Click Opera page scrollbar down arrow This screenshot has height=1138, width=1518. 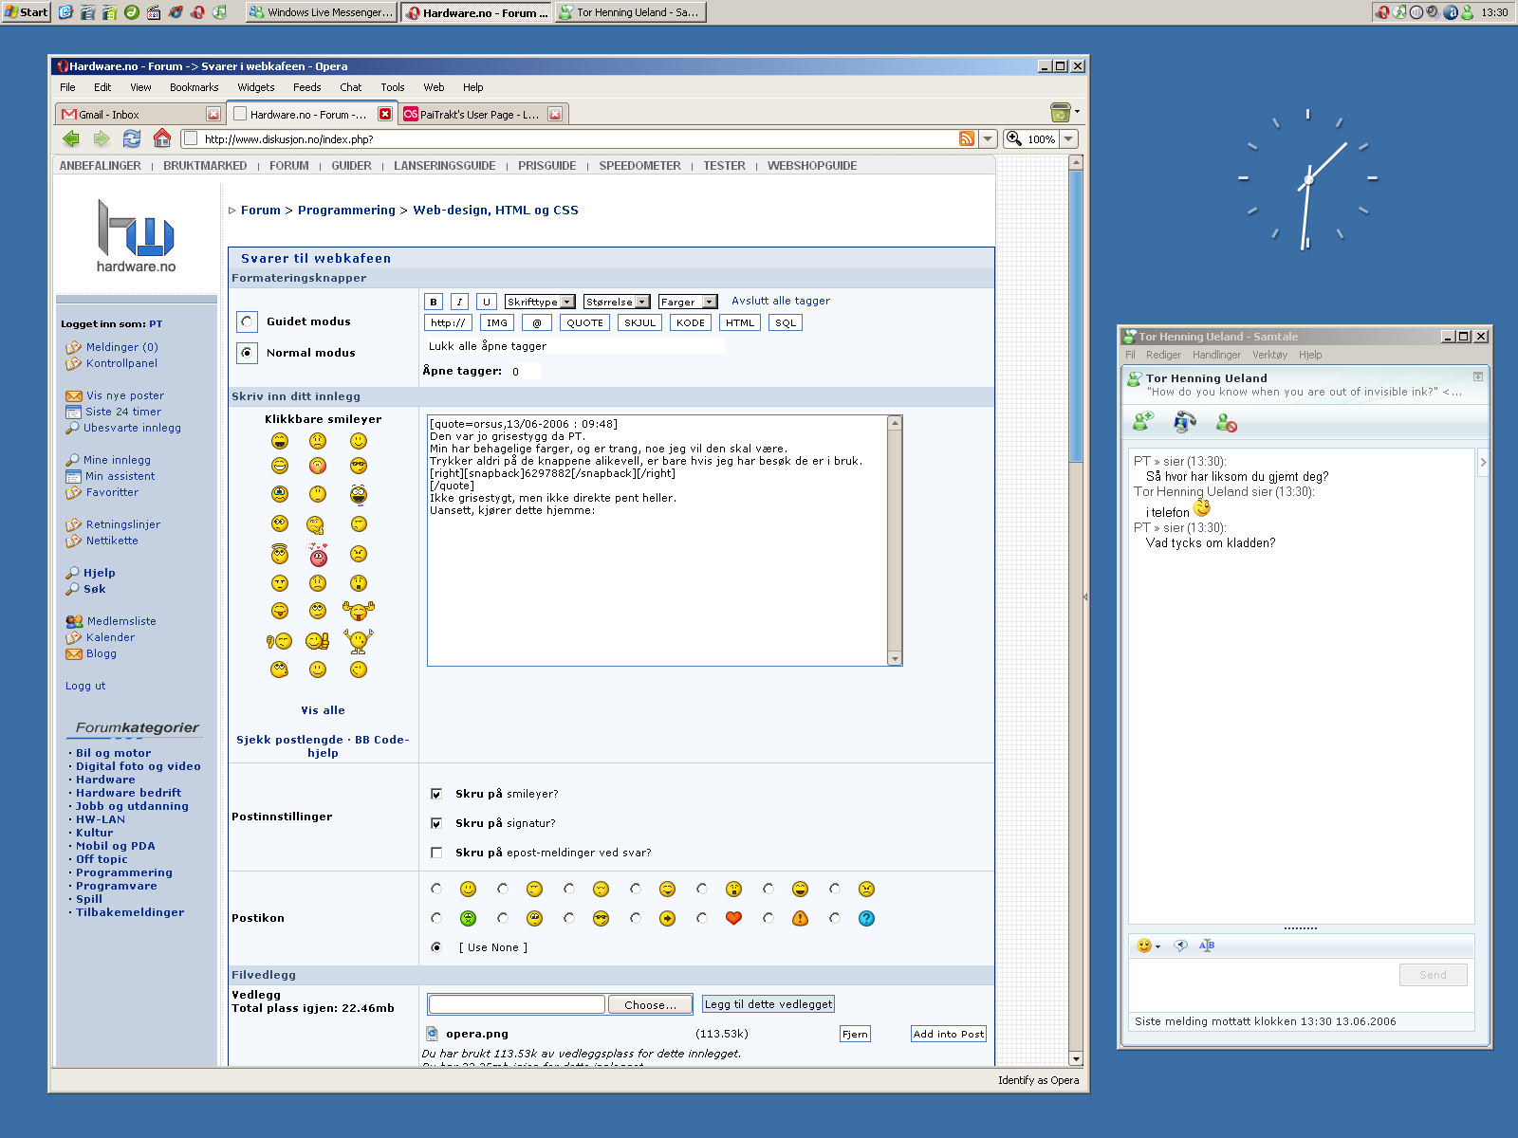pyautogui.click(x=1076, y=1058)
